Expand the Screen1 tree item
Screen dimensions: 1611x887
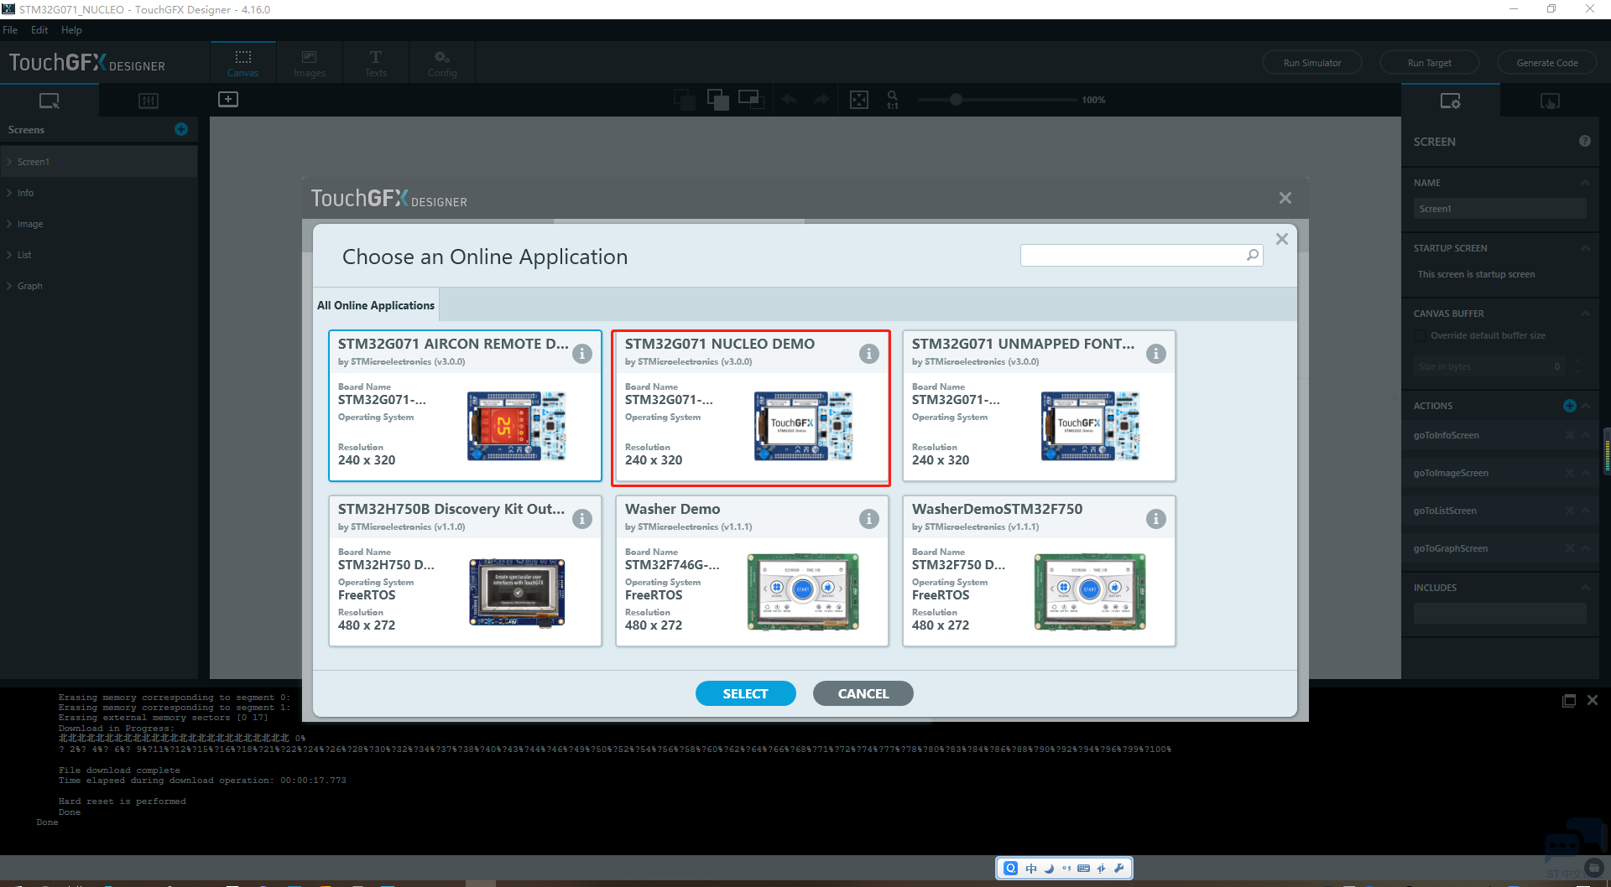click(x=9, y=162)
